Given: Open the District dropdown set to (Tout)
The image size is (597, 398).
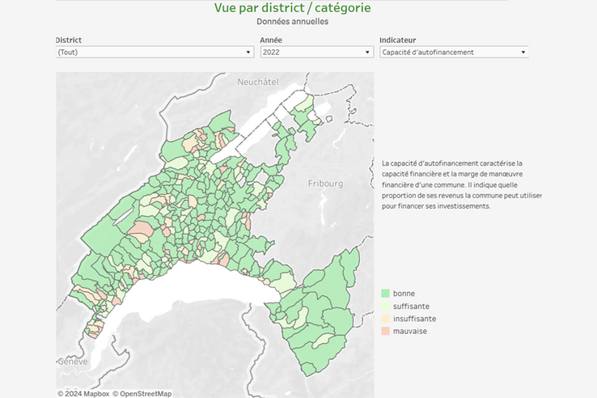Looking at the screenshot, I should click(155, 53).
